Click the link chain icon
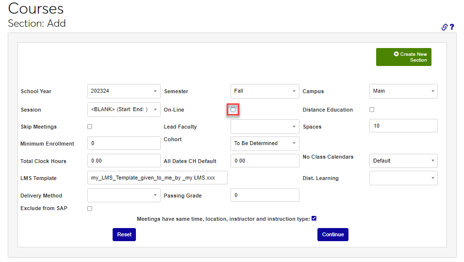464x262 pixels. pyautogui.click(x=444, y=27)
